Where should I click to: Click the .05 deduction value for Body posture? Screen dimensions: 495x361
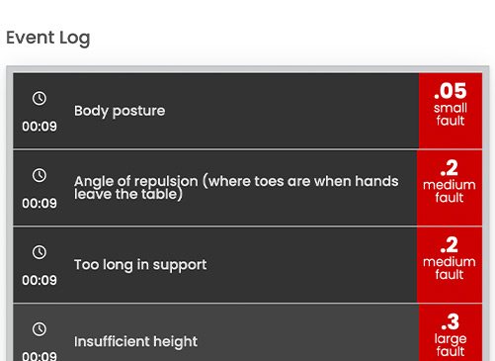tap(451, 91)
